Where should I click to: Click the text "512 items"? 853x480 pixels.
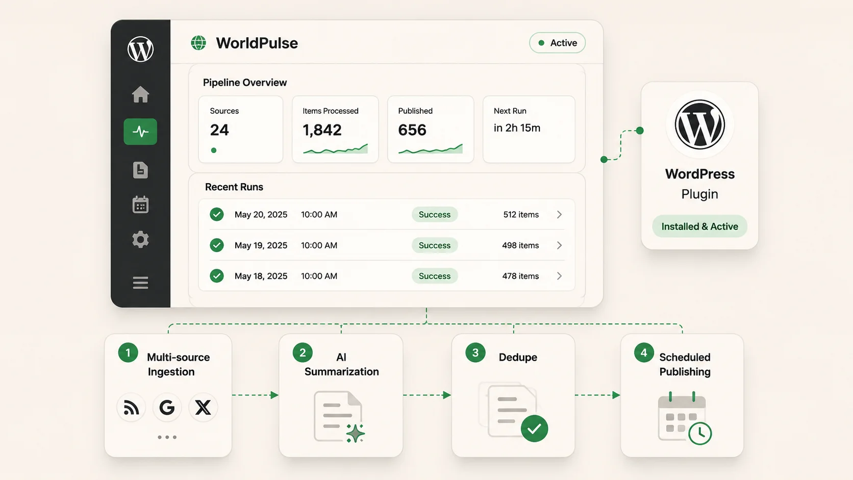(x=521, y=215)
